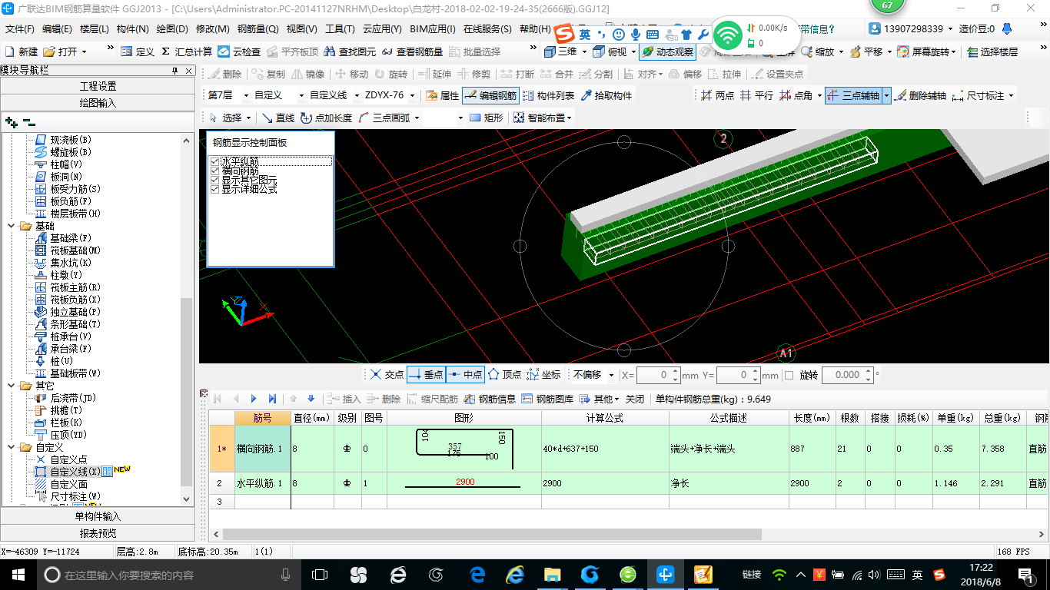Pick the 点加长度 point plus length tool
Image resolution: width=1050 pixels, height=590 pixels.
326,118
